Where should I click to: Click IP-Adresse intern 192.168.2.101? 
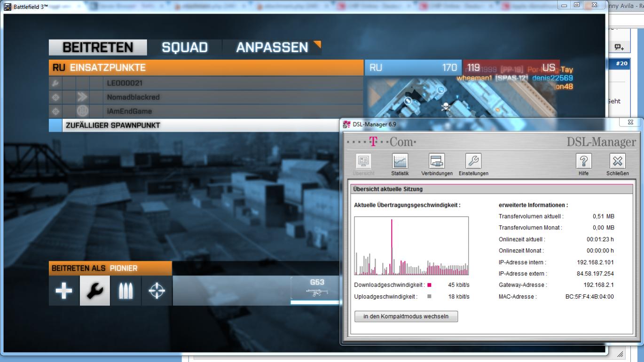[595, 262]
